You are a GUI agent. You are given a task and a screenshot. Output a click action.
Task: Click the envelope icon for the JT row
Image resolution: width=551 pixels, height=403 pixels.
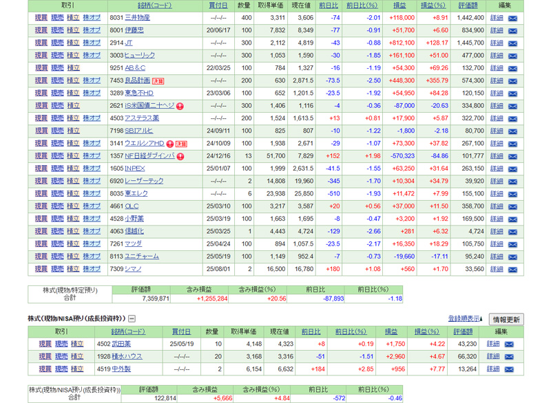click(x=512, y=43)
